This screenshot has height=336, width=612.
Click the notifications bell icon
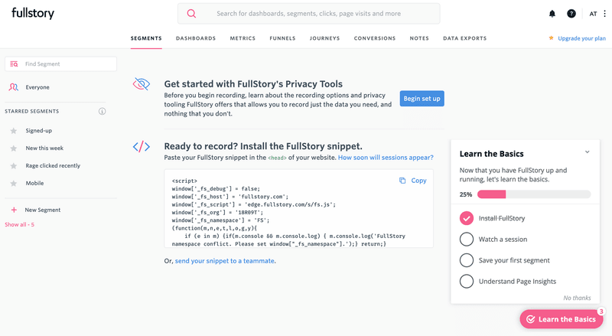[x=552, y=14]
